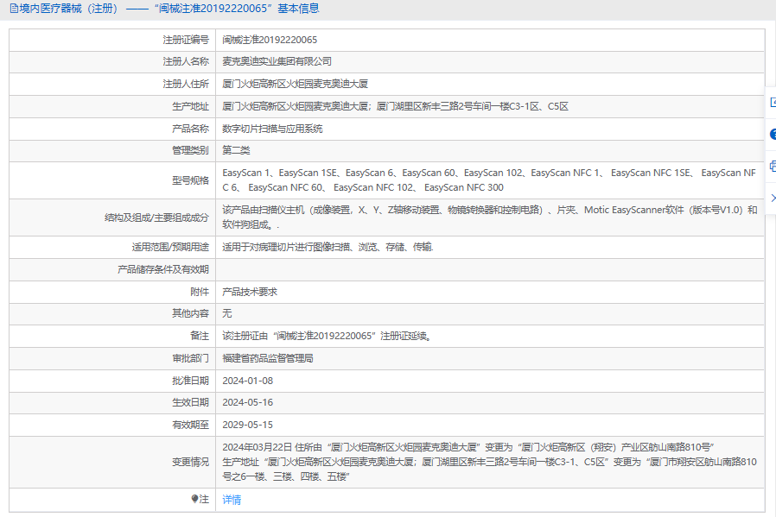The width and height of the screenshot is (776, 517).
Task: Click the lightbulb icon beside 注 label
Action: pyautogui.click(x=194, y=499)
